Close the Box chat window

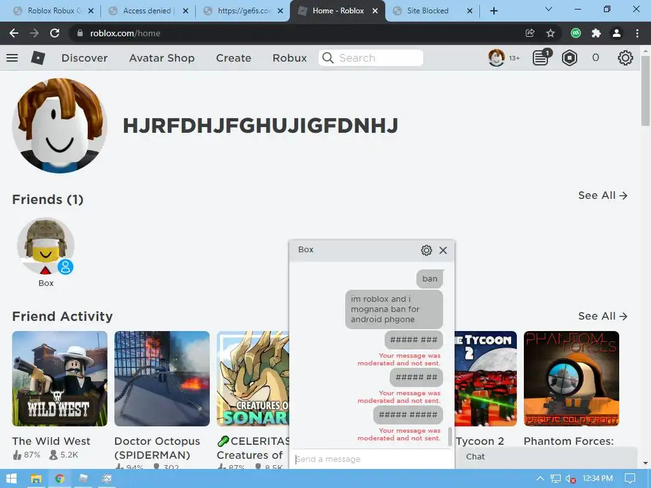coord(443,250)
